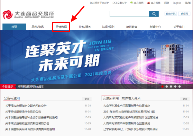Go to the 首页 home tab
Screen dimensions: 193x136
pos(14,27)
